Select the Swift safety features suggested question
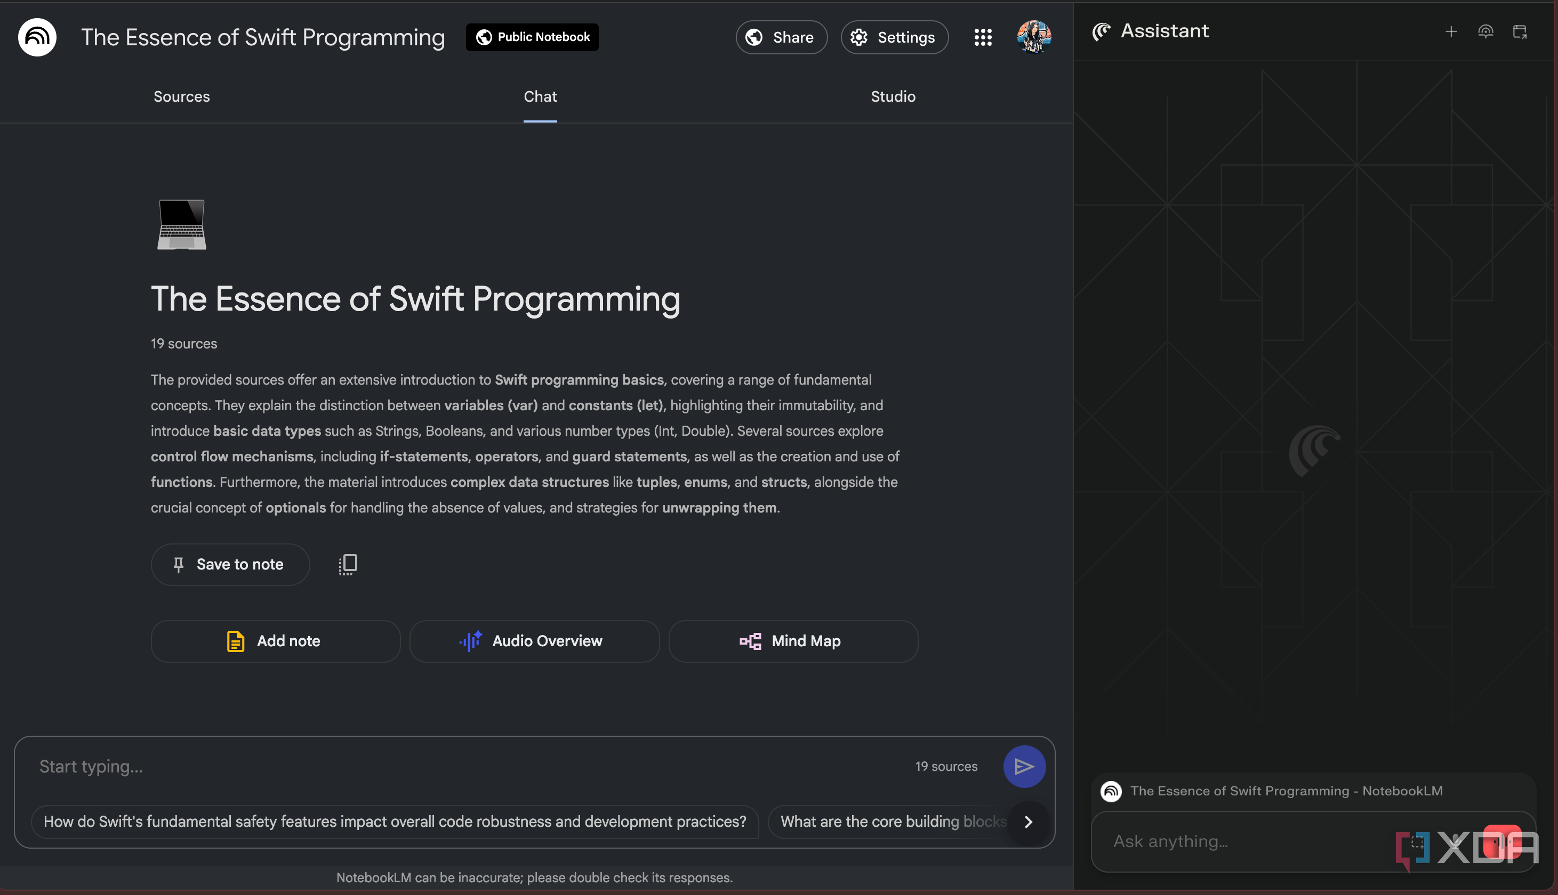Viewport: 1558px width, 895px height. [x=395, y=822]
